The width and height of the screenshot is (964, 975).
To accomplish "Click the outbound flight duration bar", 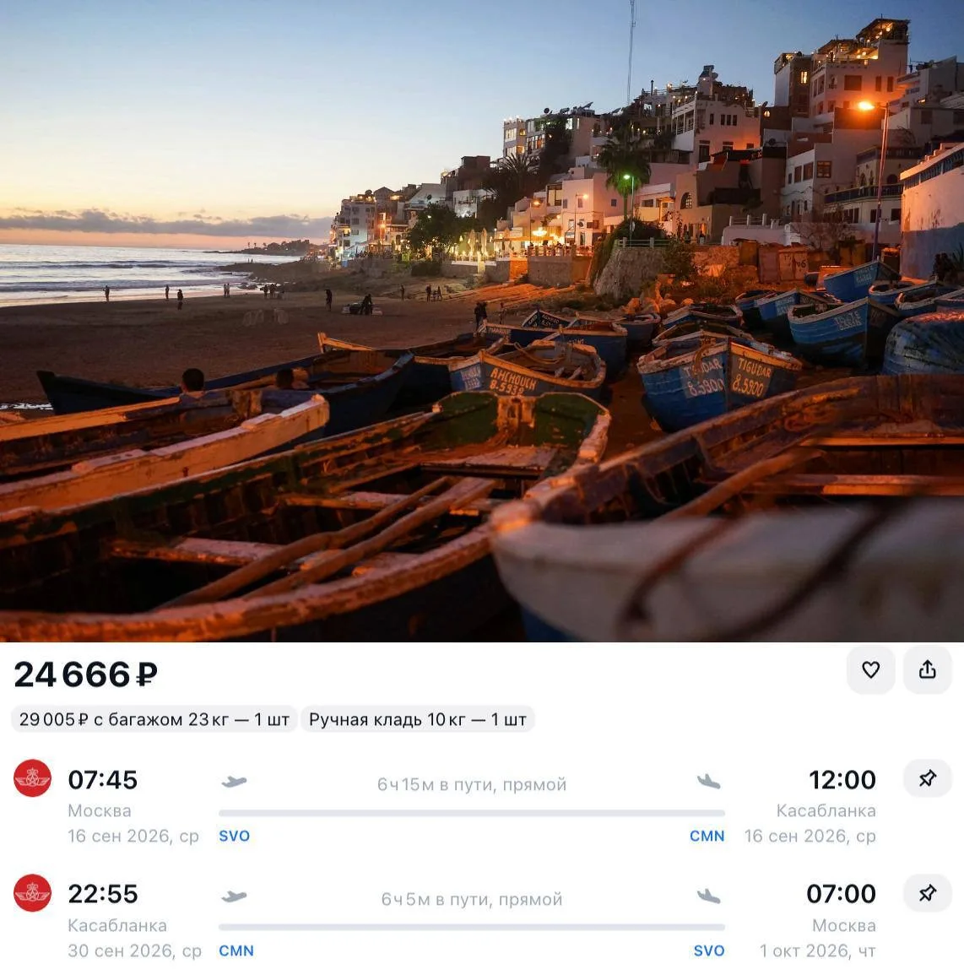I will 471,813.
